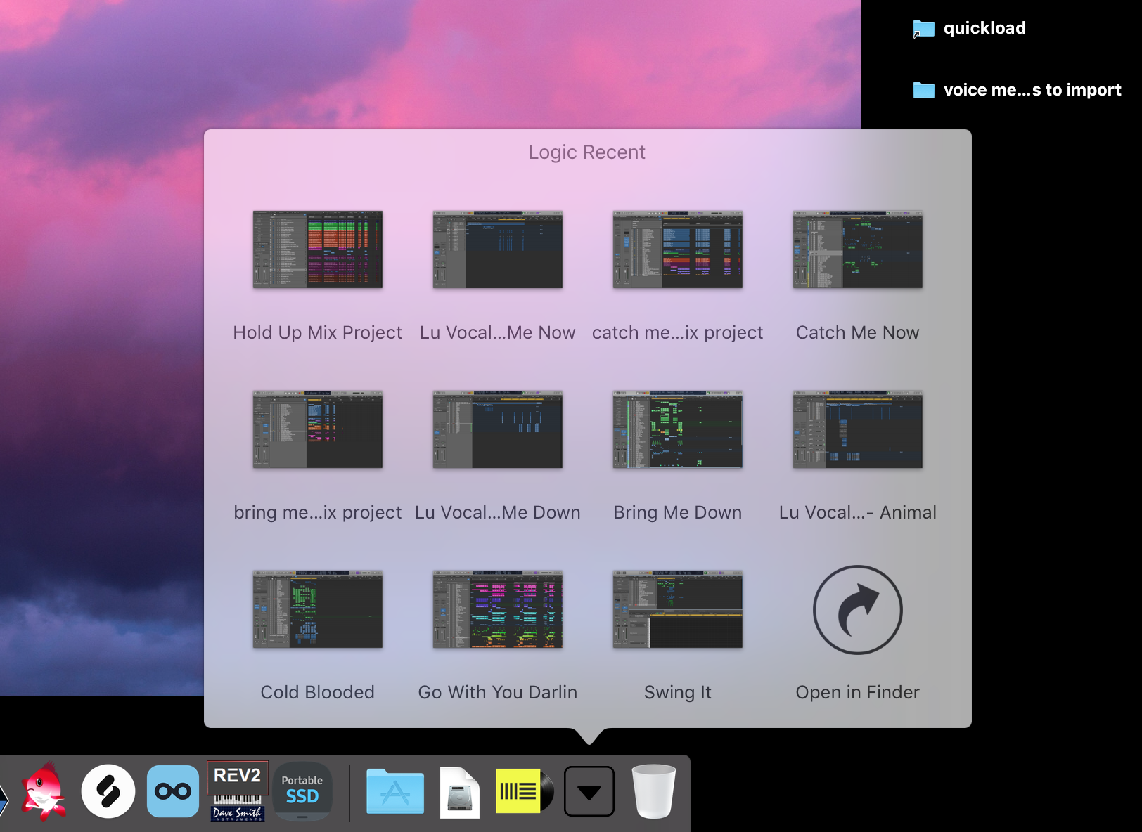
Task: Click the disk document icon in Dock
Action: click(x=460, y=793)
